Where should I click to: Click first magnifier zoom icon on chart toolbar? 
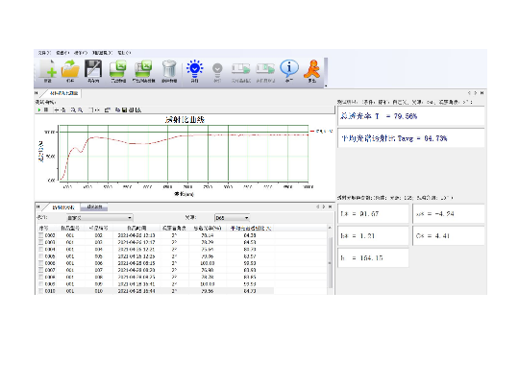(x=73, y=109)
